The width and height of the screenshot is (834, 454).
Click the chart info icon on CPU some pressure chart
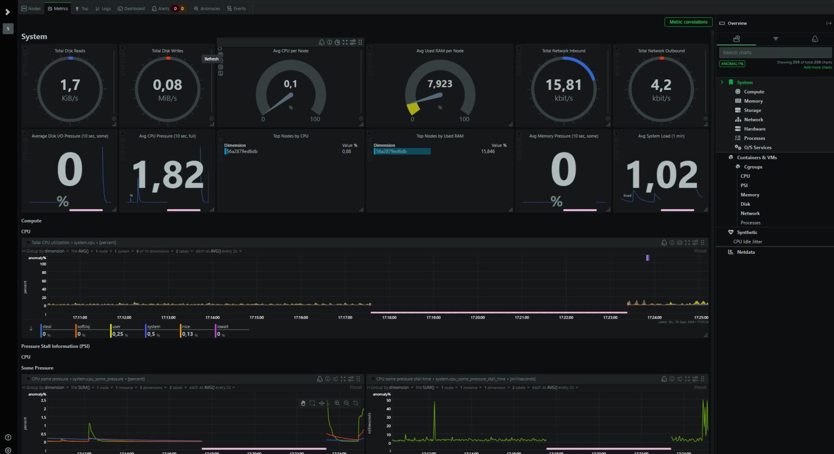[x=327, y=379]
